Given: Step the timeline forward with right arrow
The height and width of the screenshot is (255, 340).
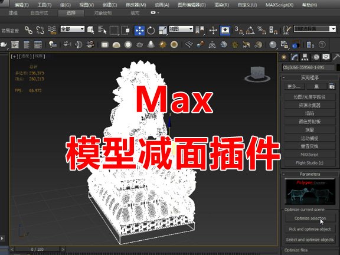Looking at the screenshot, I should point(63,249).
